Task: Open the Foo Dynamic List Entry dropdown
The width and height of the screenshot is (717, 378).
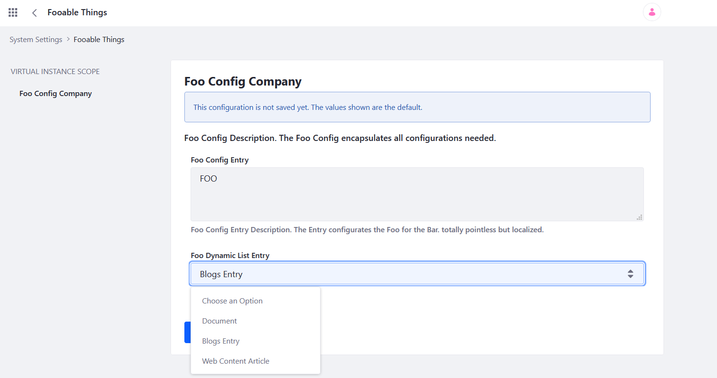Action: point(417,274)
